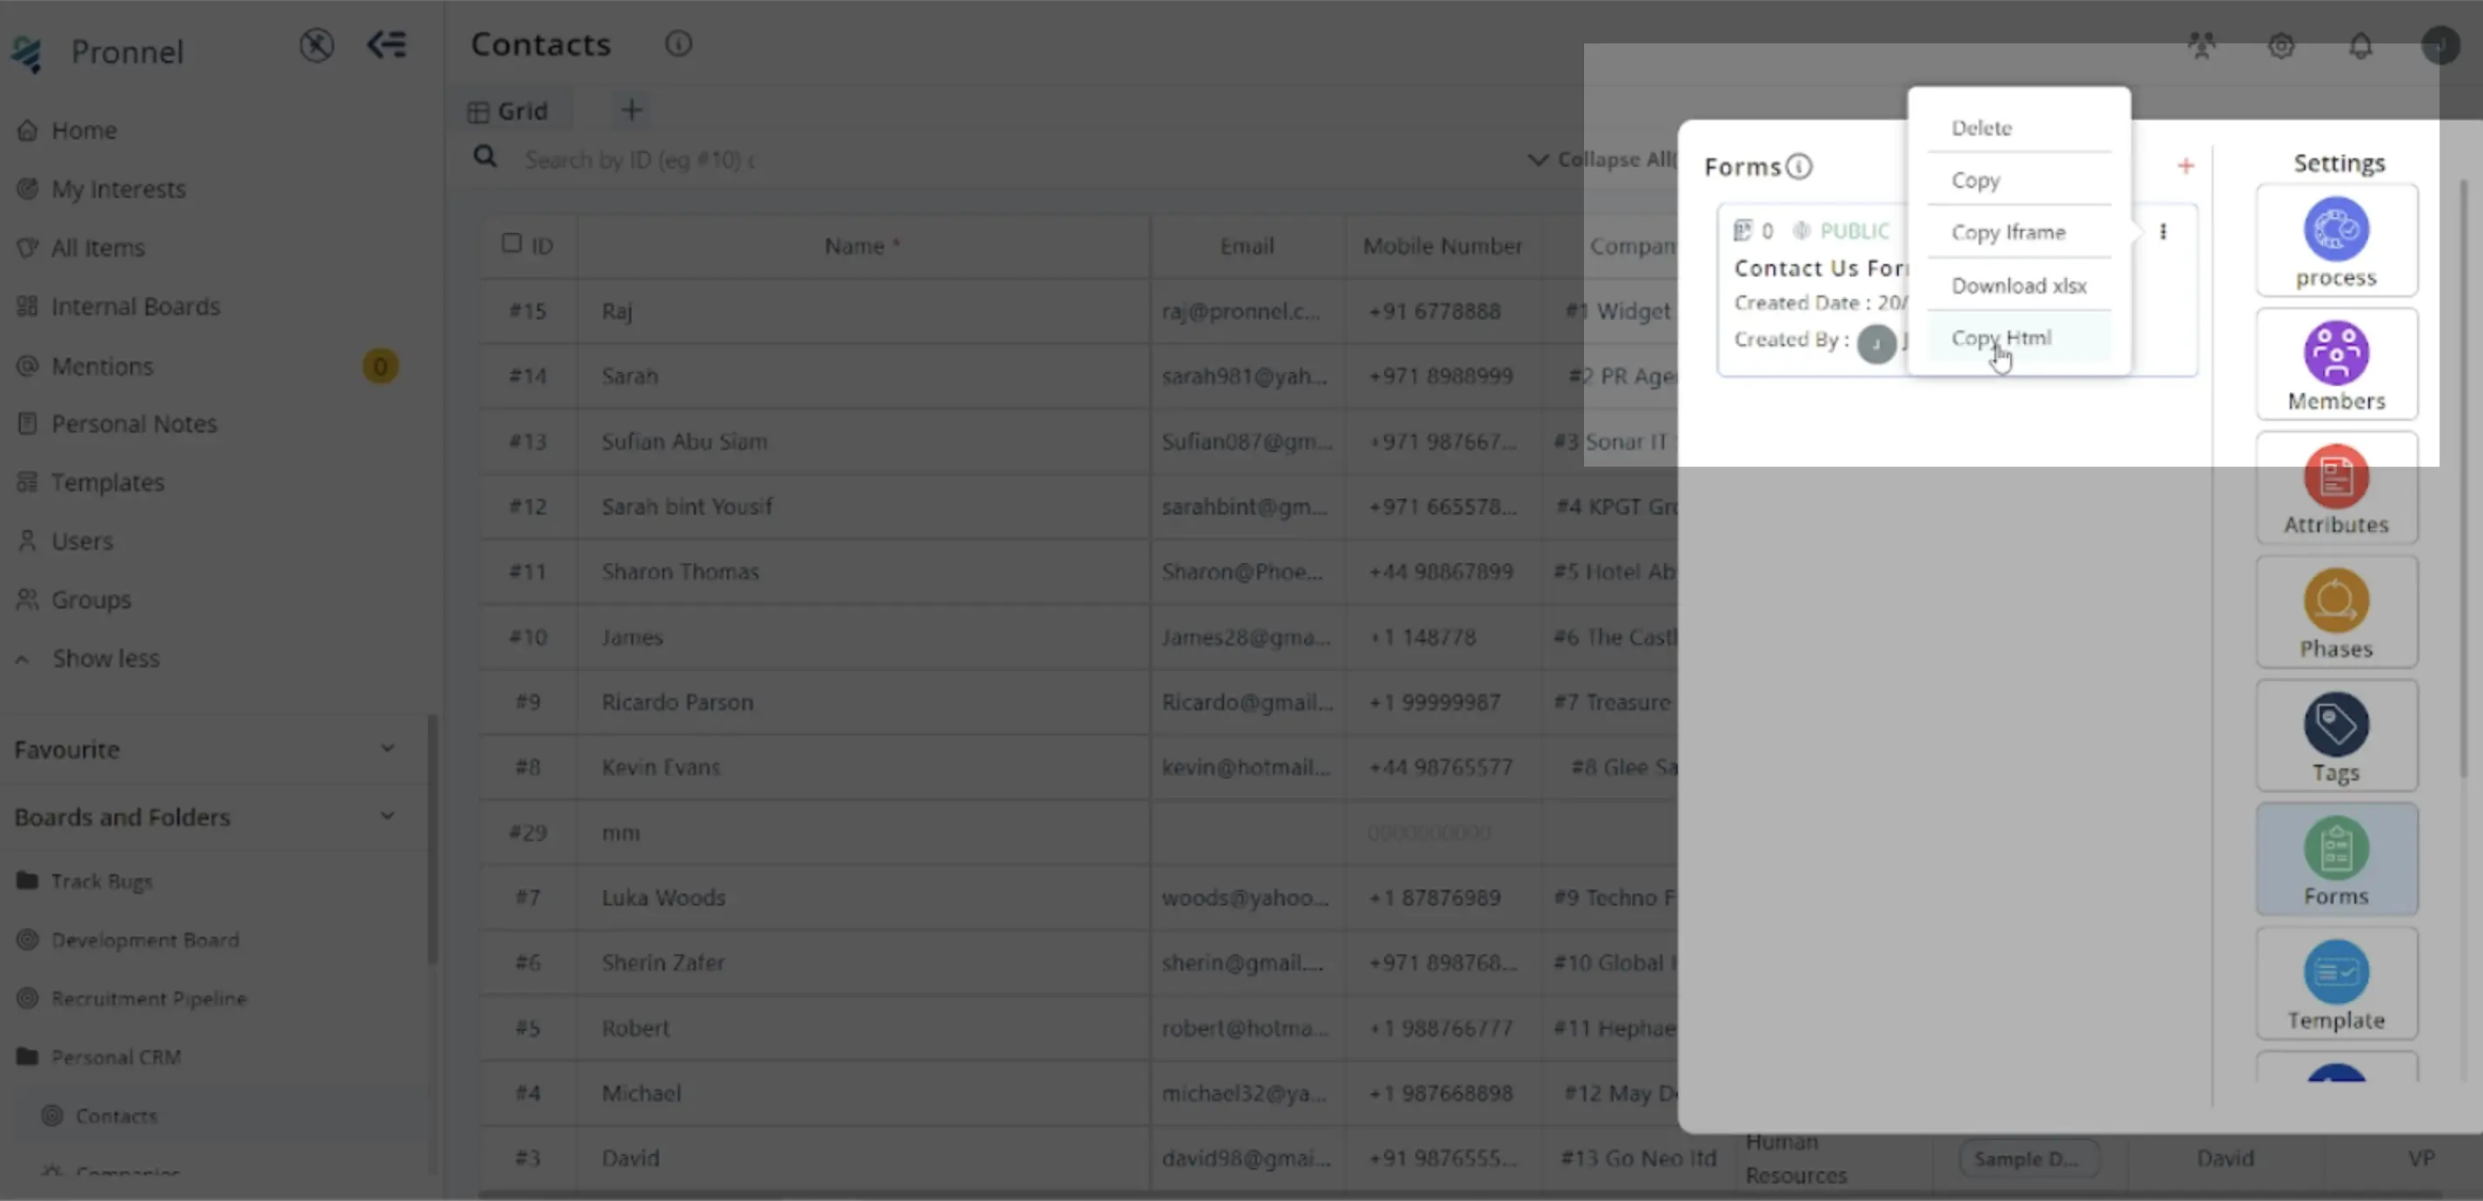Select Copy from the form menu
Screen dimensions: 2483x1201
coord(1975,180)
